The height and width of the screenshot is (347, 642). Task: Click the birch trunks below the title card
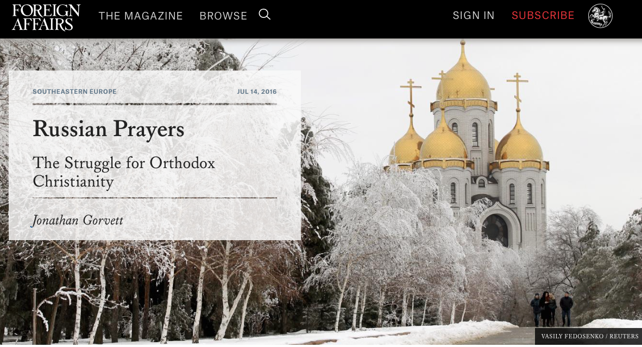click(x=164, y=290)
